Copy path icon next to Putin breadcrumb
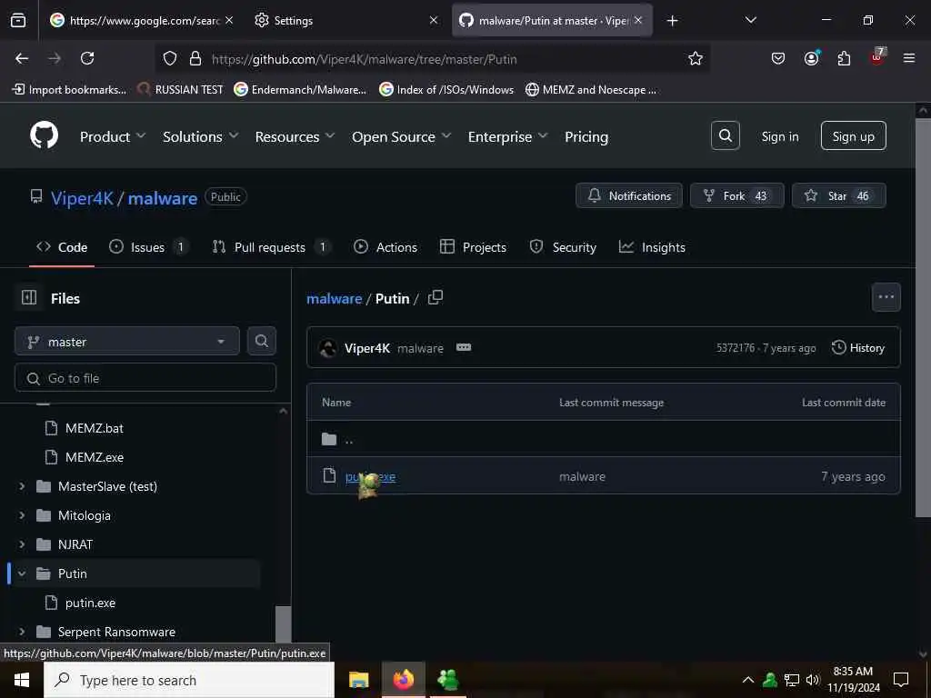The image size is (931, 698). pyautogui.click(x=435, y=297)
